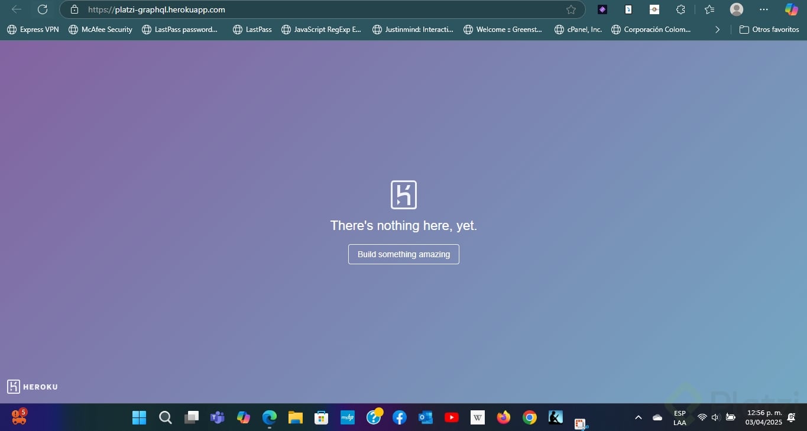Open File Explorer from the taskbar
This screenshot has height=431, width=807.
point(296,417)
